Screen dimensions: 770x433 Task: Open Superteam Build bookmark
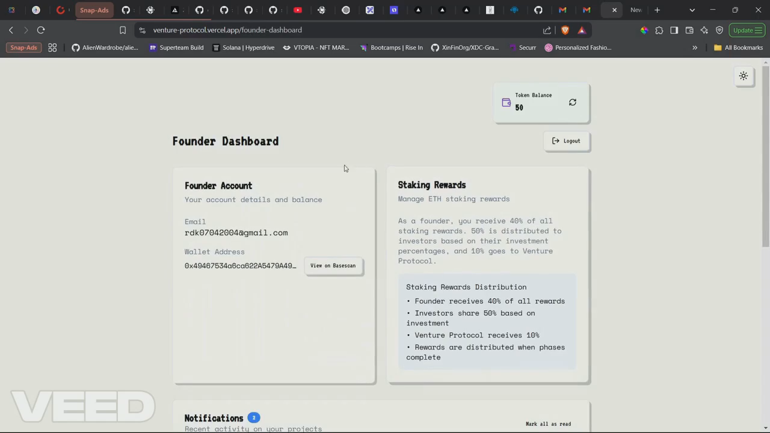[x=176, y=48]
